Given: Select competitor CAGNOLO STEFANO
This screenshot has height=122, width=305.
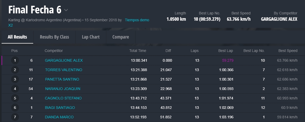Looking at the screenshot, I should point(63,98).
